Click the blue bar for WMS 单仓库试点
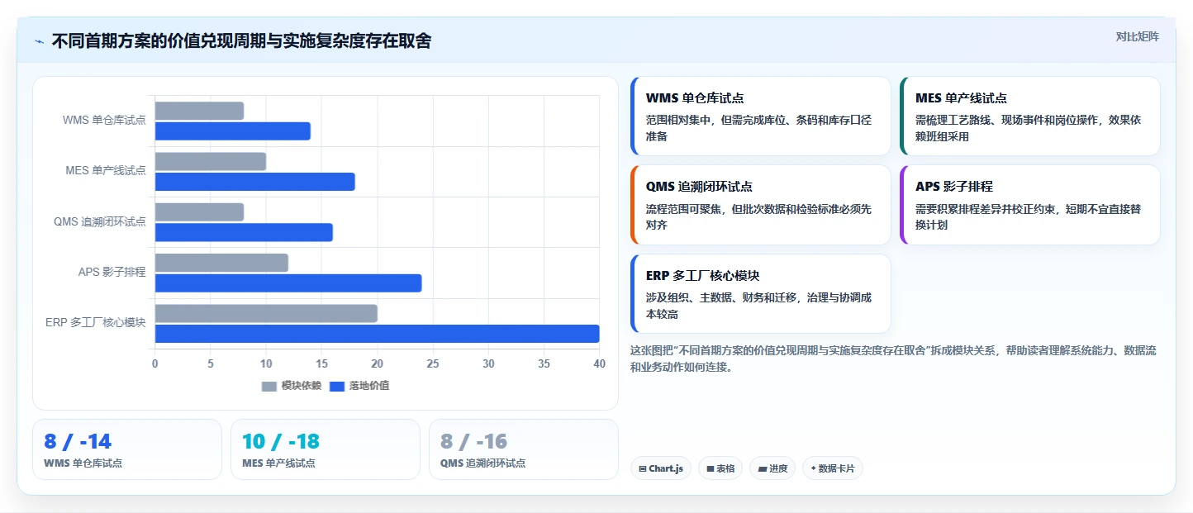 [x=233, y=131]
